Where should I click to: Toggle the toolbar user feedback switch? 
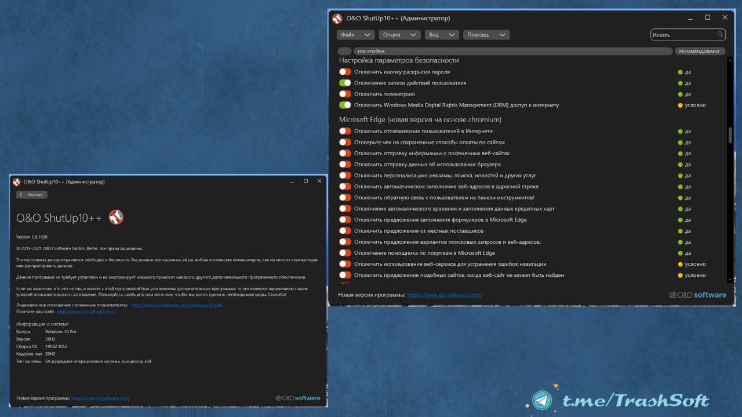click(x=345, y=197)
